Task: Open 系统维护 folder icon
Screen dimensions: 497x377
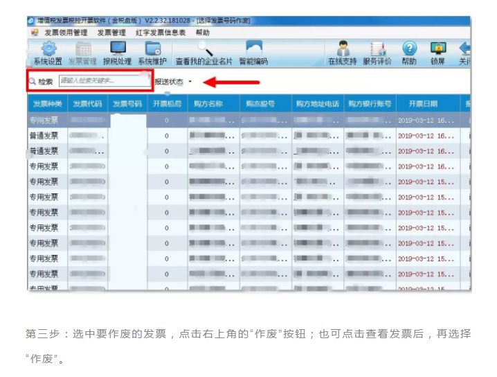Action: [153, 49]
